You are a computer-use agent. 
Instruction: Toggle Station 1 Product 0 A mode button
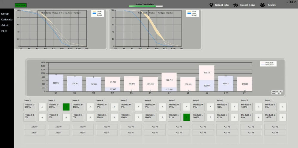tap(42, 107)
